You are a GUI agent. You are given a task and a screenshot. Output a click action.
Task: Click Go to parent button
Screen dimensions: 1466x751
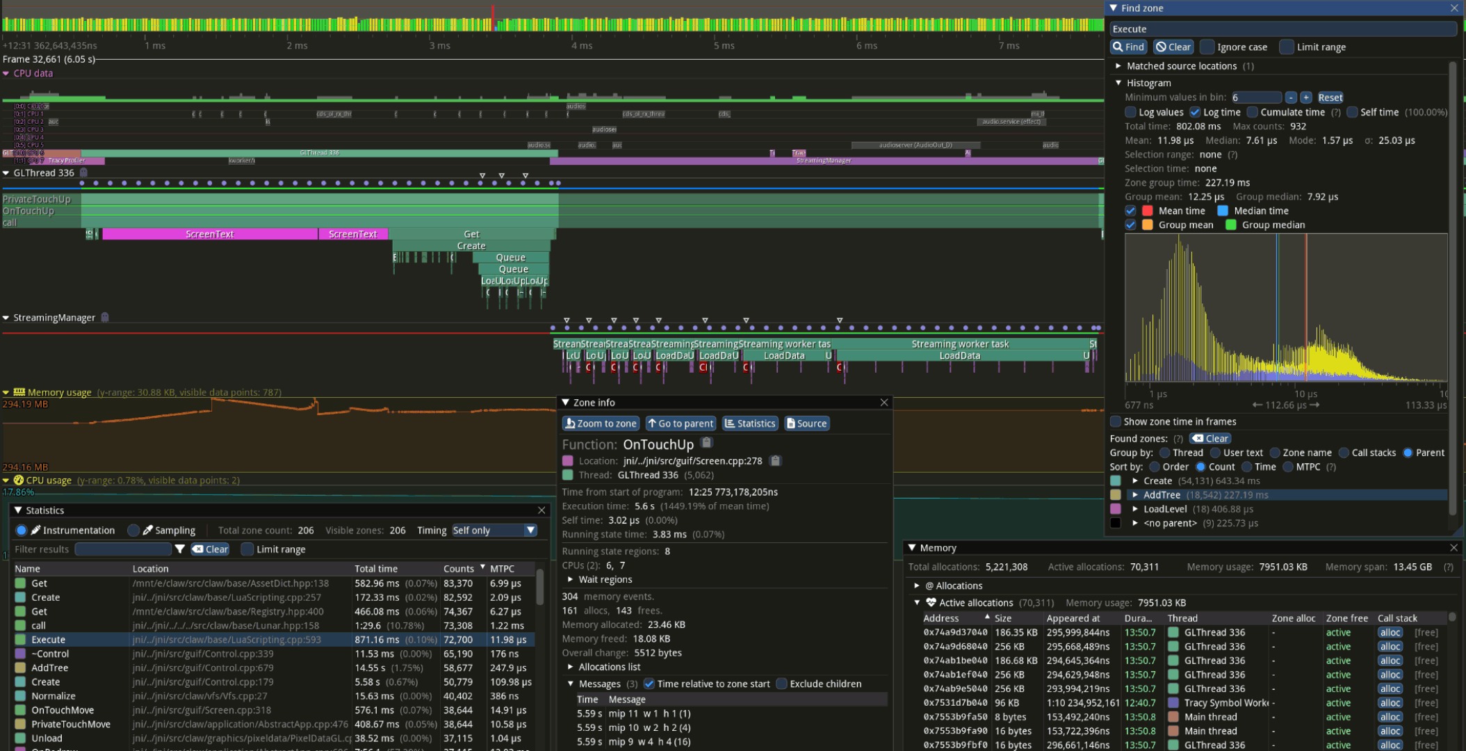[x=680, y=423]
